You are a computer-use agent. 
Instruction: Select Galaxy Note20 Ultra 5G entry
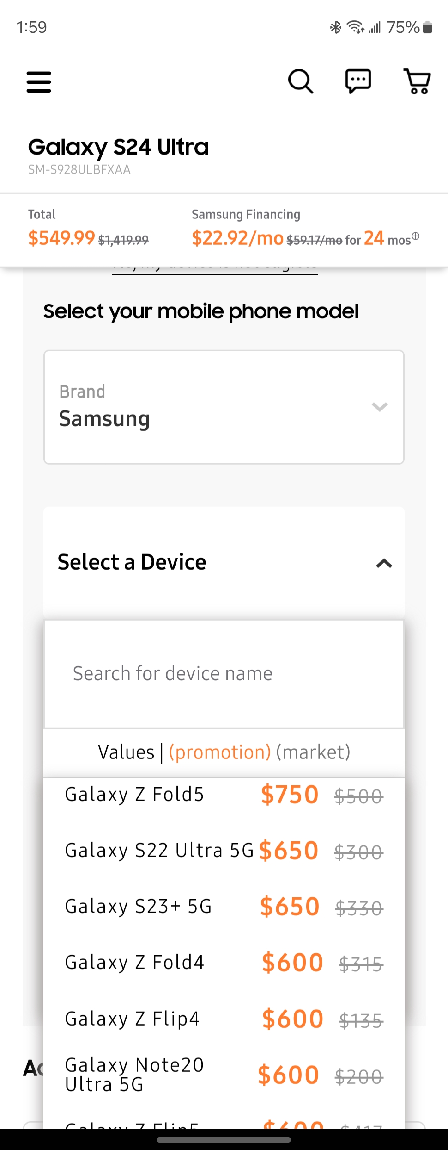click(x=224, y=1075)
